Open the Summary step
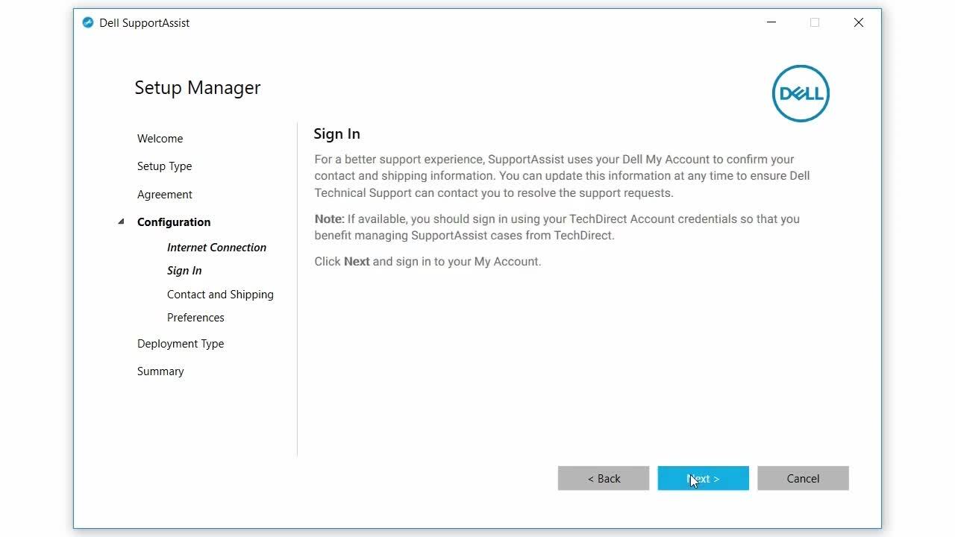This screenshot has height=537, width=955. tap(160, 371)
